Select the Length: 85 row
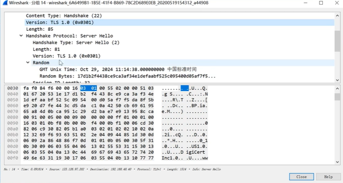 [40, 29]
